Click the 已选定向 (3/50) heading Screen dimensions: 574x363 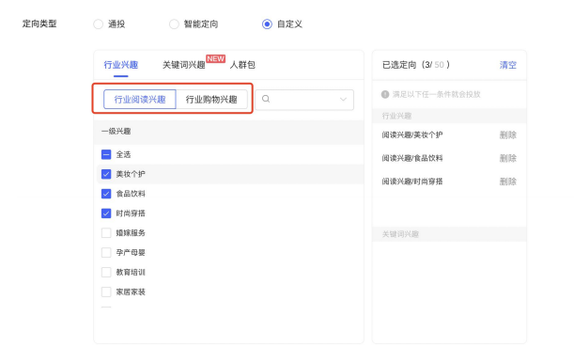tap(416, 65)
